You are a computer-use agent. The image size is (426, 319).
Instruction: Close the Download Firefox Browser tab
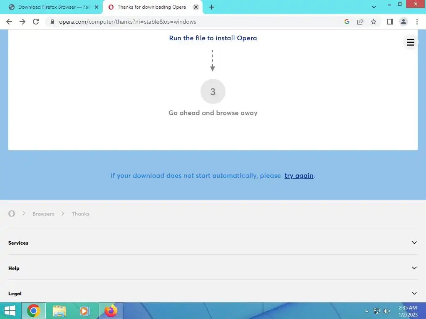[x=97, y=7]
